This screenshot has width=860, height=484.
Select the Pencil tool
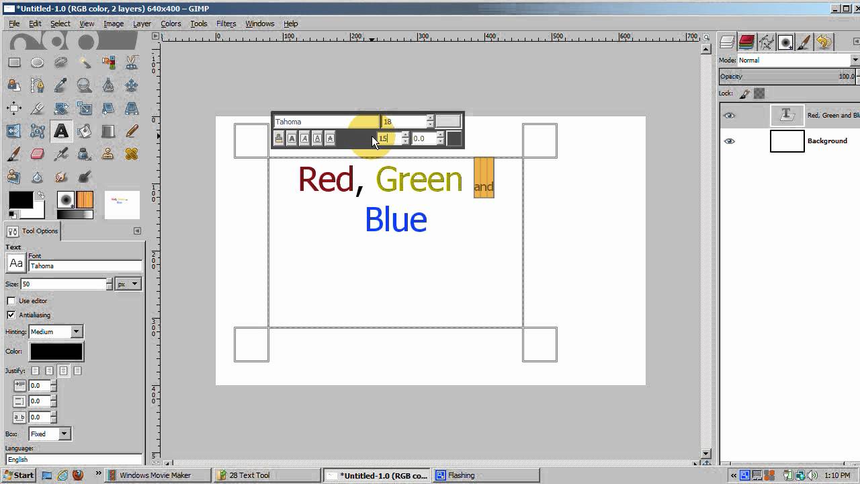(132, 131)
